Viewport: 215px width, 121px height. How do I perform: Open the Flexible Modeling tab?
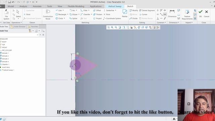pos(76,6)
